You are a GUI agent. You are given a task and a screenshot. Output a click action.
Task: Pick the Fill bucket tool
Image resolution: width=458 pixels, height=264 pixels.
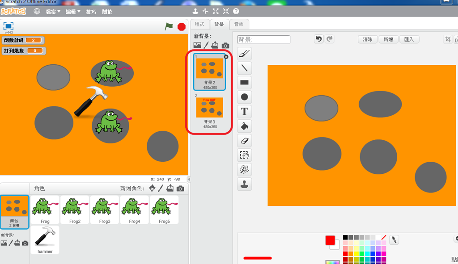(x=245, y=126)
